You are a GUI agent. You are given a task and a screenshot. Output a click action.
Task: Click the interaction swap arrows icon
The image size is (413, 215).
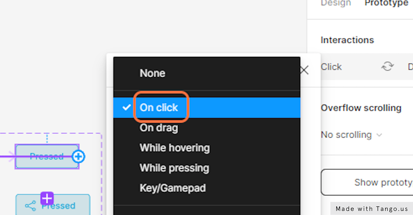coord(388,66)
